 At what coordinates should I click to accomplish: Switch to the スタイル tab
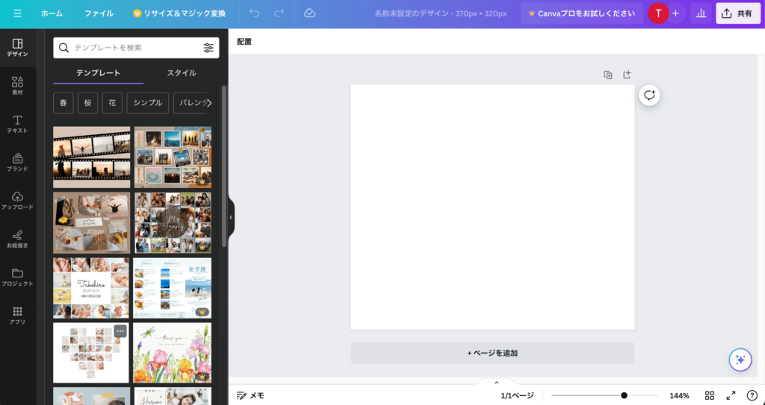[182, 73]
